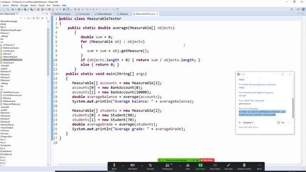Click the Eclipse toolbar search magnifier icon
306x172 pixels.
click(x=292, y=10)
